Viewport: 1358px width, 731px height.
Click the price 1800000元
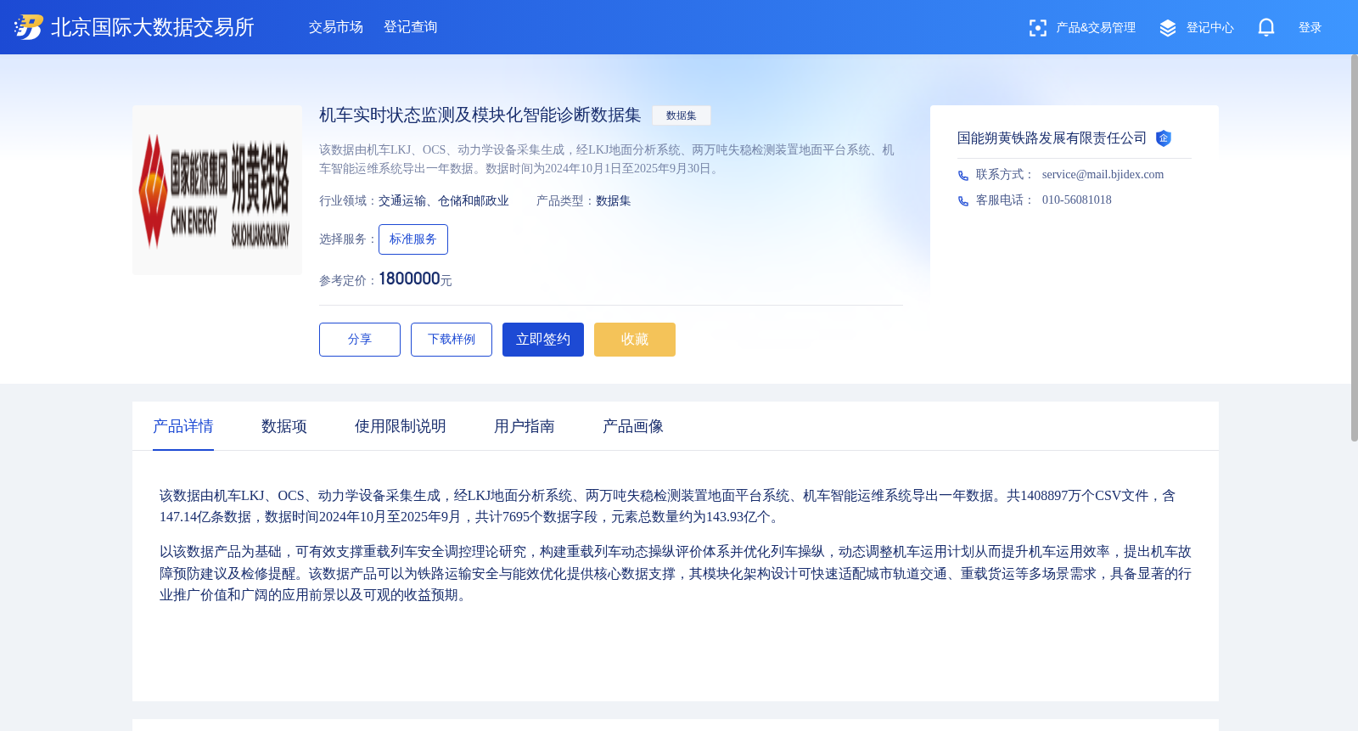(415, 279)
